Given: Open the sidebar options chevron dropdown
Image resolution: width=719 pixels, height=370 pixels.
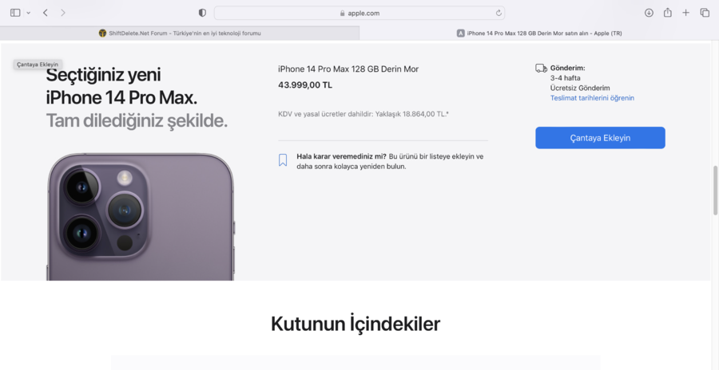Looking at the screenshot, I should [29, 13].
